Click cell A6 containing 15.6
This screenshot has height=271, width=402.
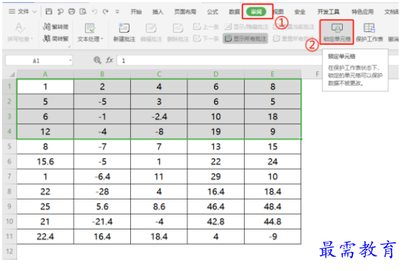[45, 161]
